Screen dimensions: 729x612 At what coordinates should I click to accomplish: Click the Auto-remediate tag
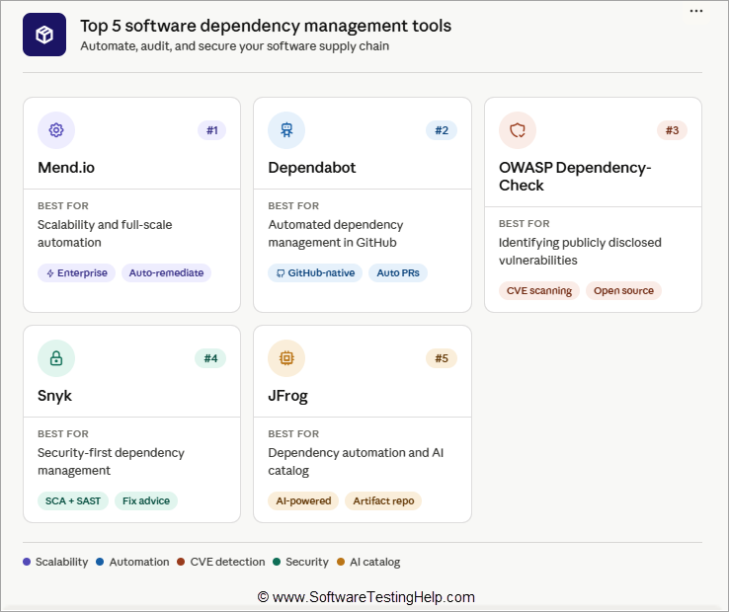(x=166, y=272)
